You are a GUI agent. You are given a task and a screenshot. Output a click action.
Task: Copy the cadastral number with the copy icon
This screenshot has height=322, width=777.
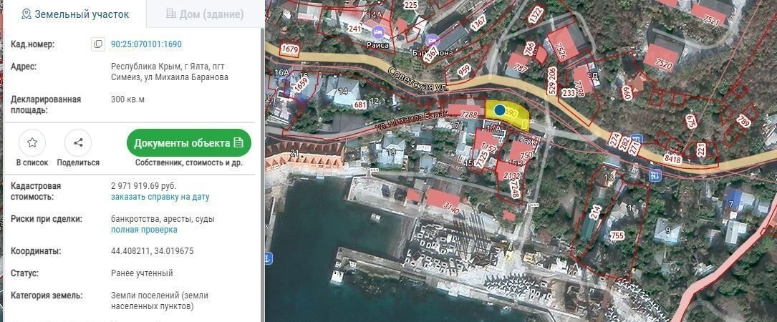[98, 44]
